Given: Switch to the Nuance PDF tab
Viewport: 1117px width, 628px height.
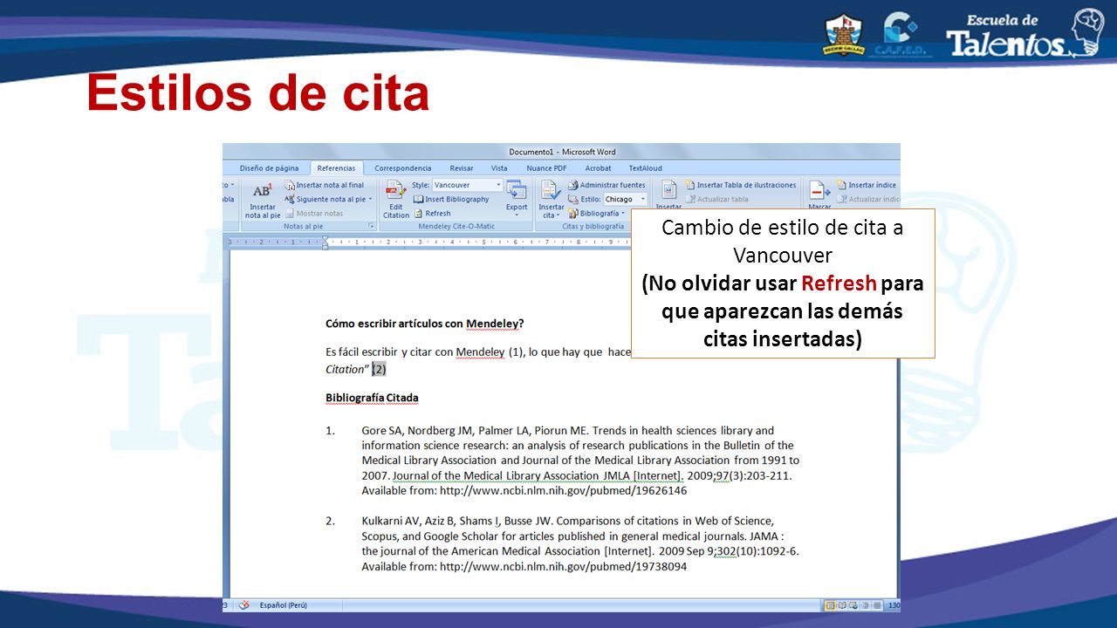Looking at the screenshot, I should tap(546, 168).
